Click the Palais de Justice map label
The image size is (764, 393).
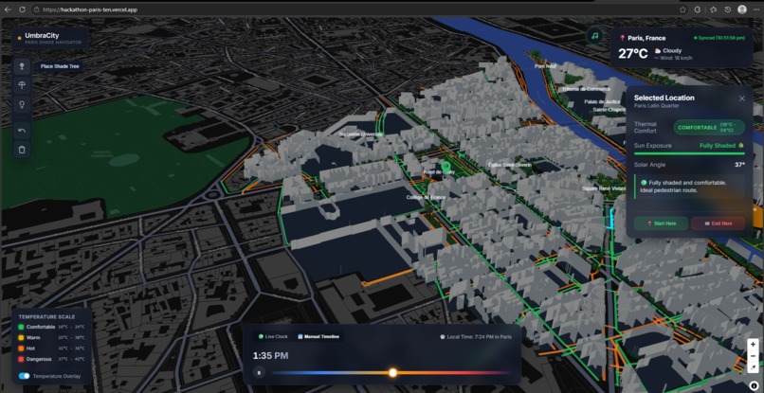pyautogui.click(x=602, y=101)
